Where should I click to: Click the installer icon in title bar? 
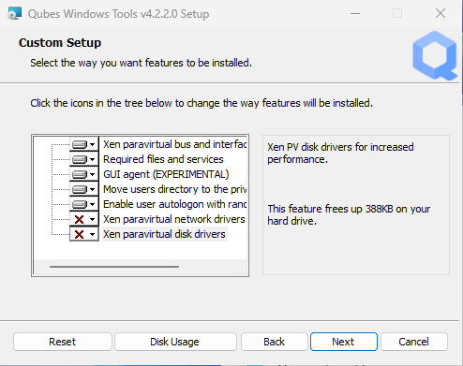pyautogui.click(x=14, y=13)
